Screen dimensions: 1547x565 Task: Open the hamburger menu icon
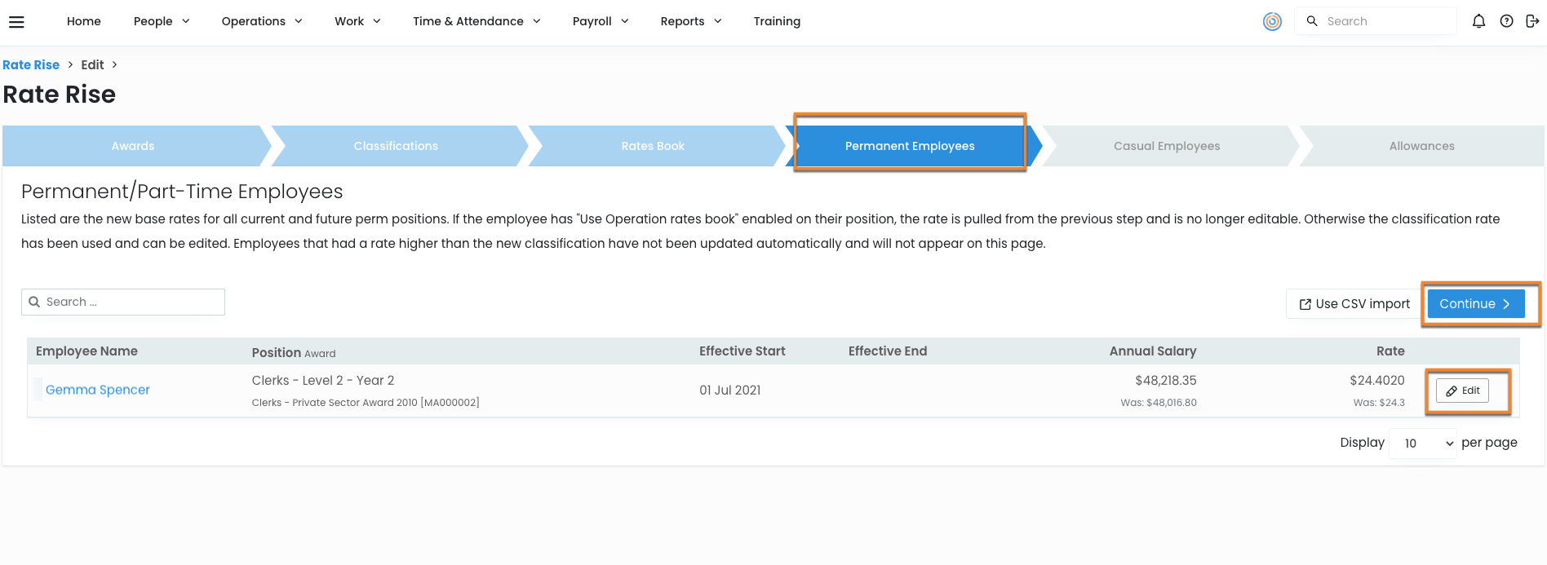(x=16, y=22)
